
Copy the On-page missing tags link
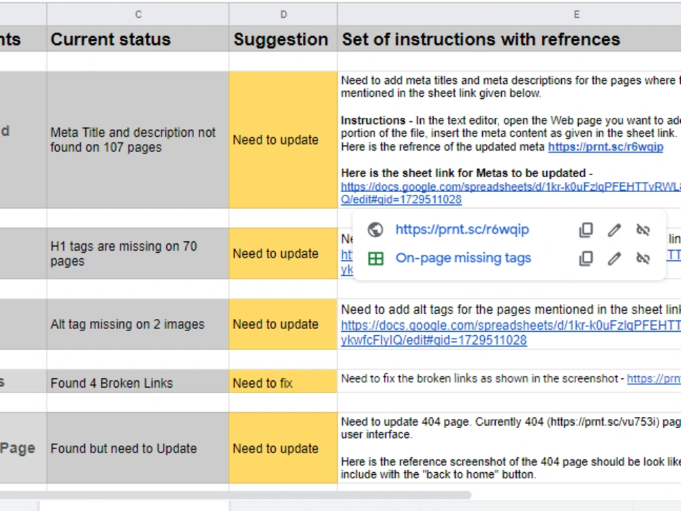[x=586, y=258]
